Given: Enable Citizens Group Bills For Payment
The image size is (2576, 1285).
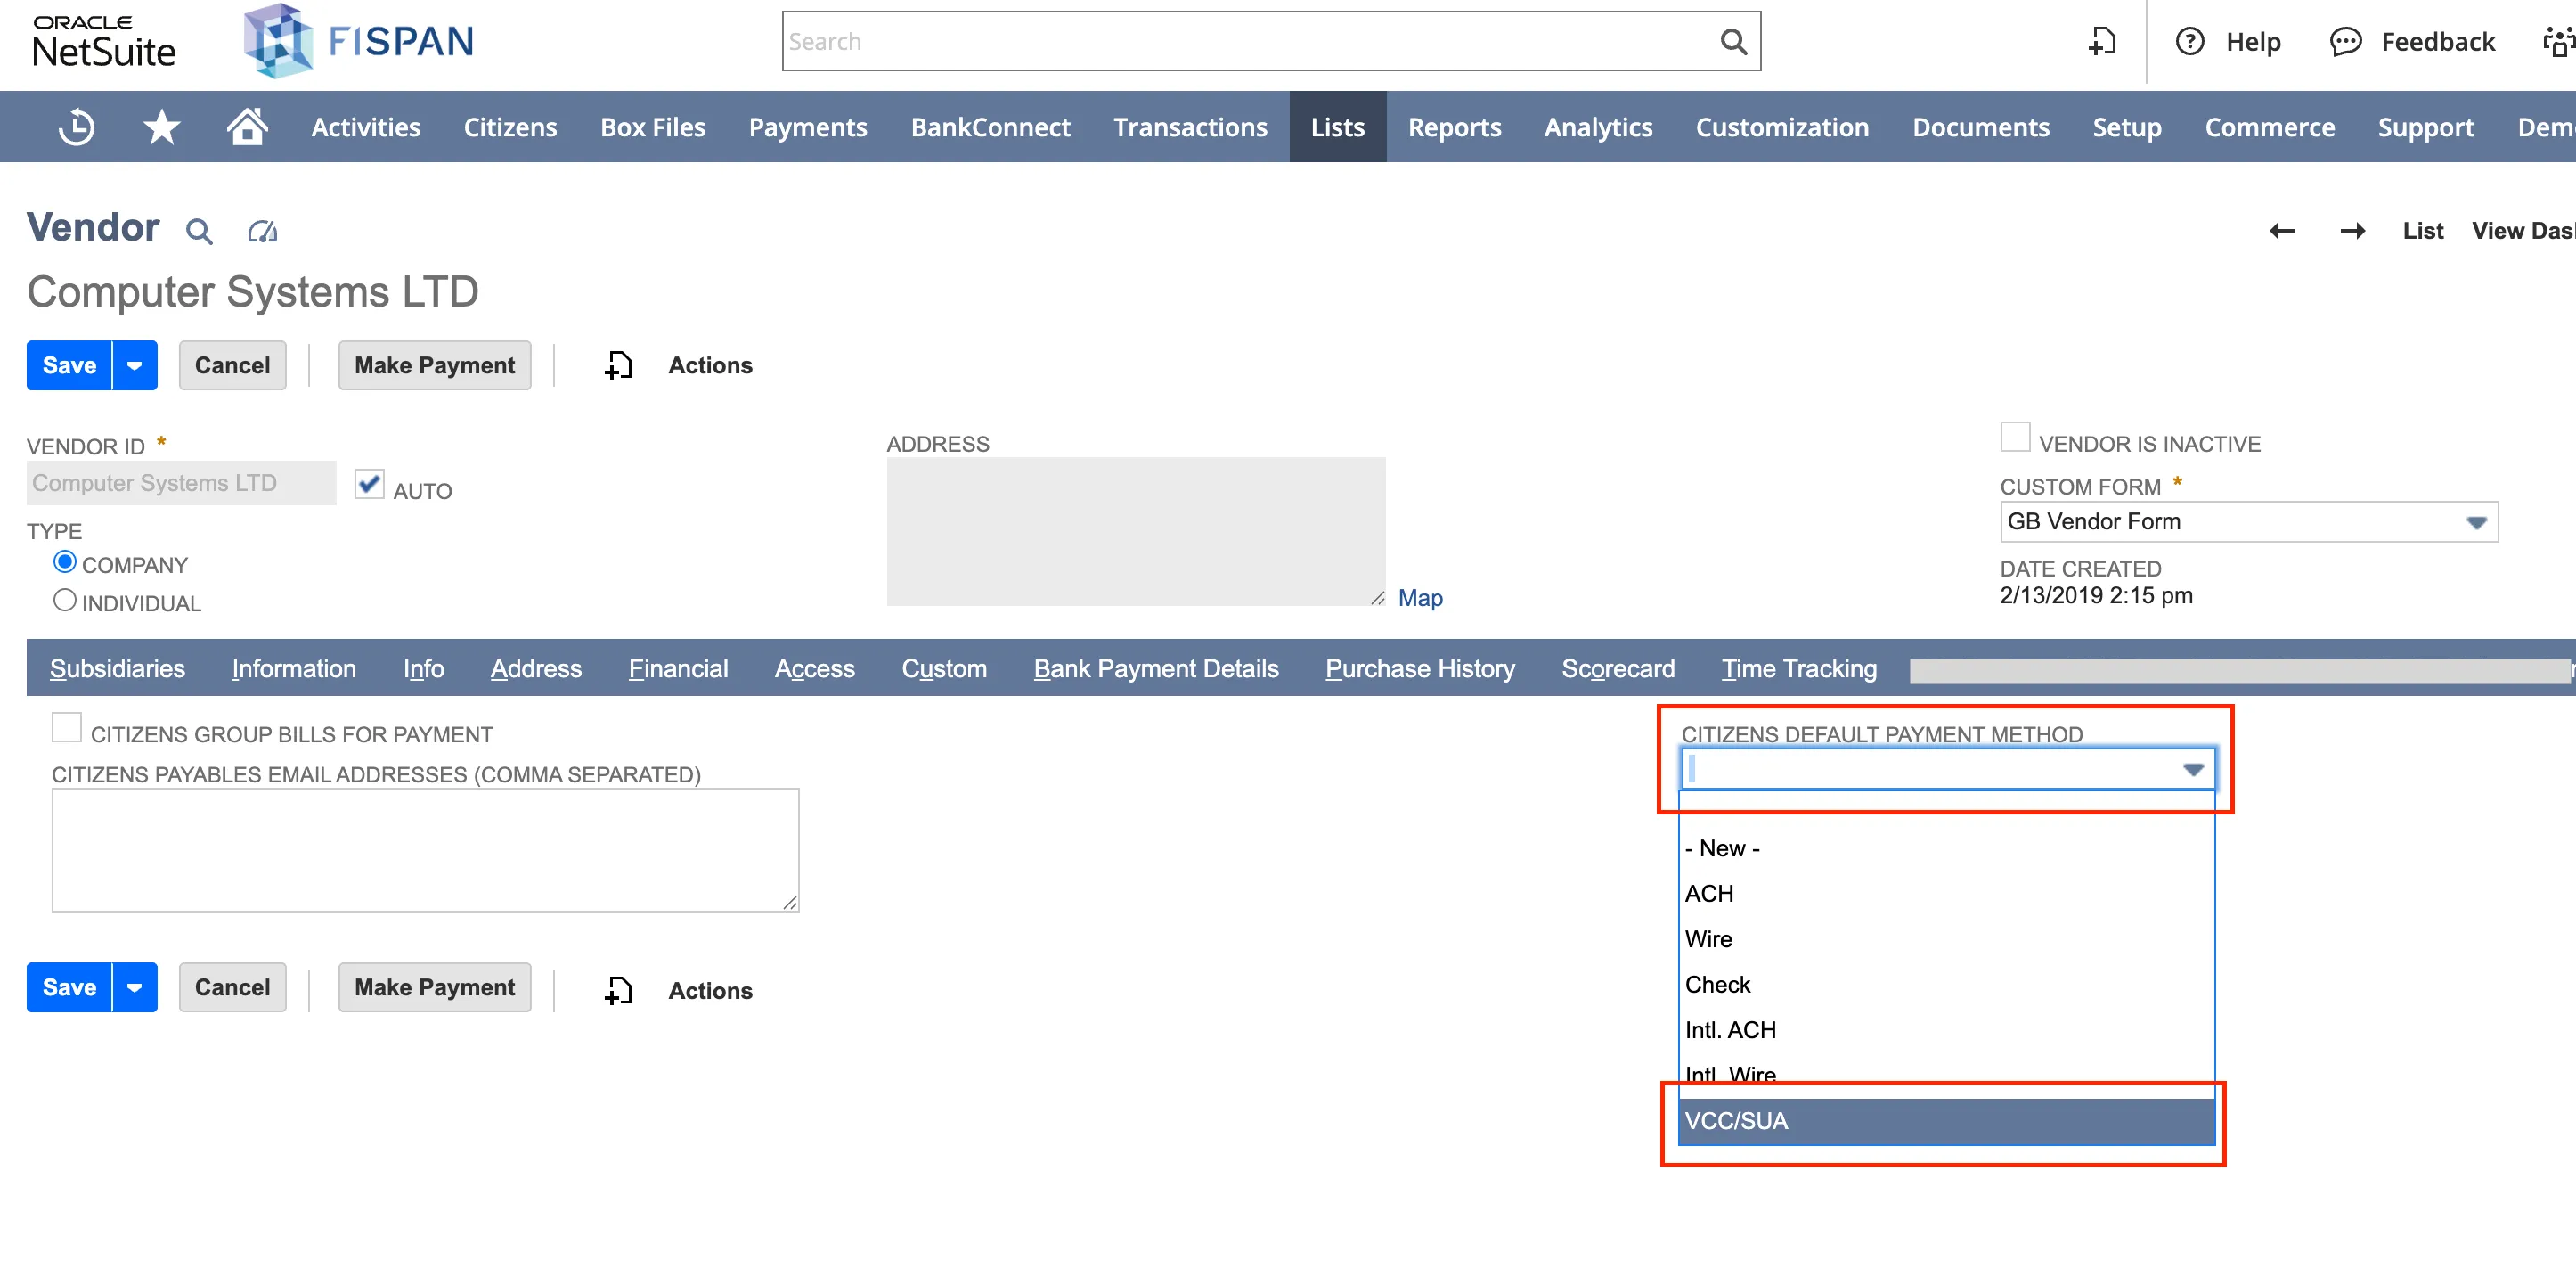Looking at the screenshot, I should (67, 727).
